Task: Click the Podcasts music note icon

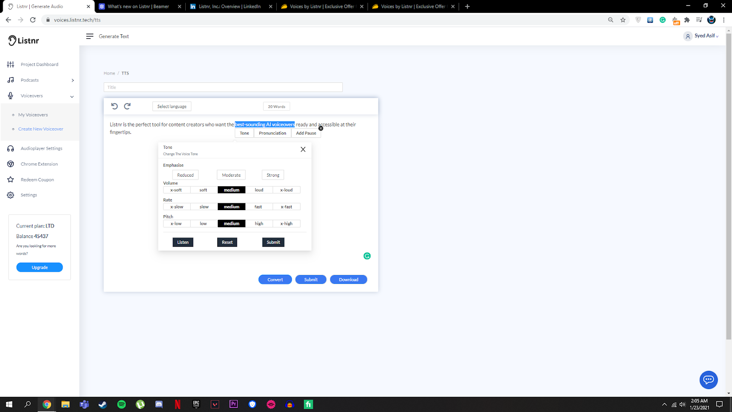Action: click(11, 80)
